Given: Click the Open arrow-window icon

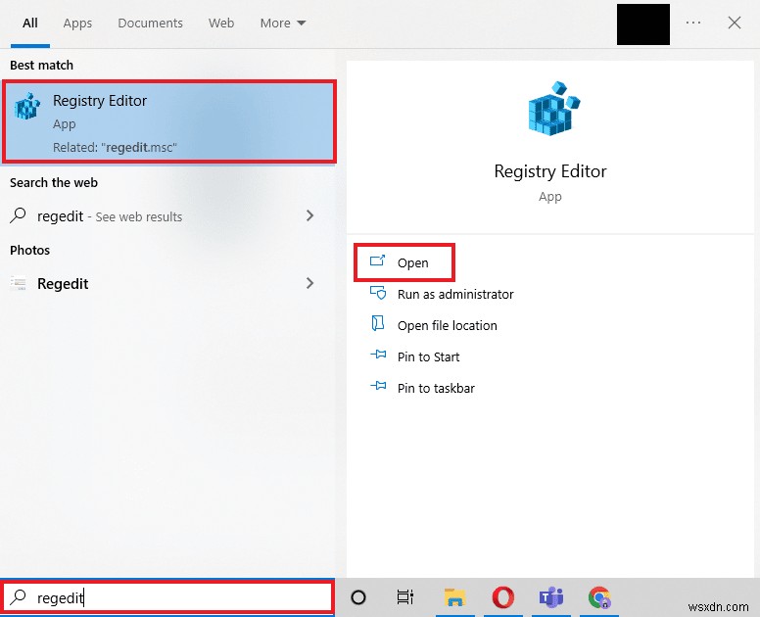Looking at the screenshot, I should point(378,261).
